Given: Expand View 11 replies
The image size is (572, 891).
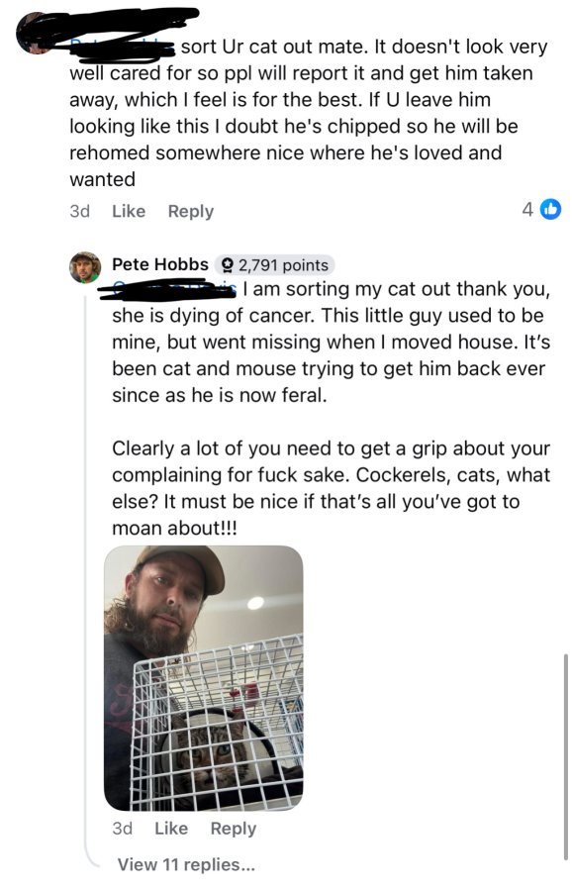Looking at the screenshot, I should point(186,864).
